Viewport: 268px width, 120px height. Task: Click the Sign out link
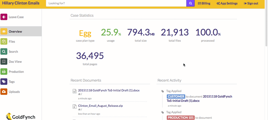point(251,3)
